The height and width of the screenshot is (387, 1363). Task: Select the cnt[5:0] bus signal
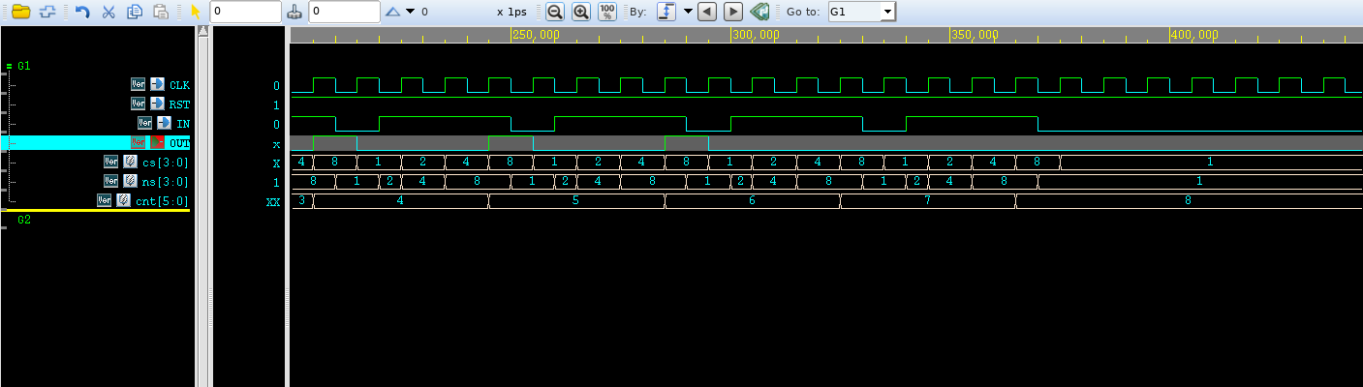[162, 201]
